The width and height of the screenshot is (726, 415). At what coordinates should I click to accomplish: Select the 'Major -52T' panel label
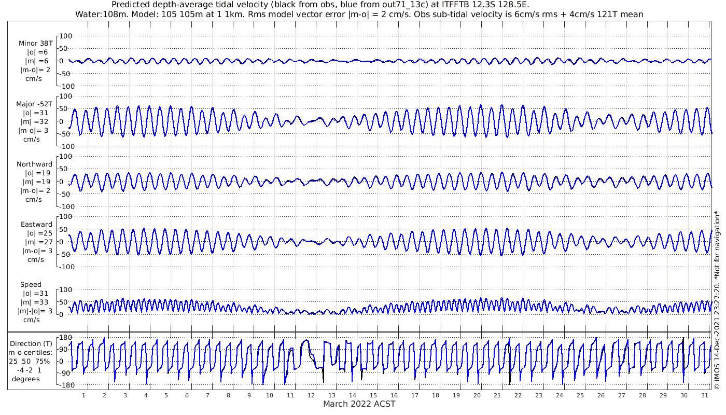pyautogui.click(x=34, y=104)
